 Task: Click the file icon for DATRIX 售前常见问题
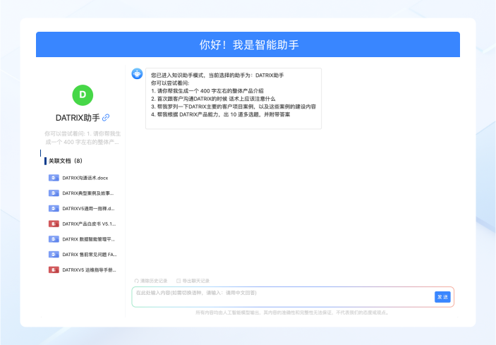click(54, 254)
